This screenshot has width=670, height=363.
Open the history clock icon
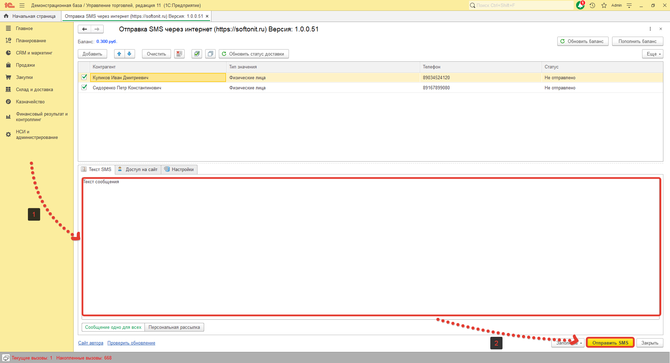[592, 6]
